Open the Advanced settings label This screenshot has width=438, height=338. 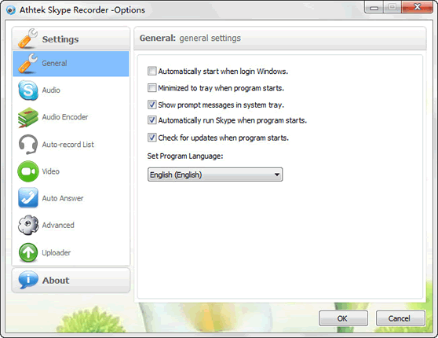tap(58, 225)
